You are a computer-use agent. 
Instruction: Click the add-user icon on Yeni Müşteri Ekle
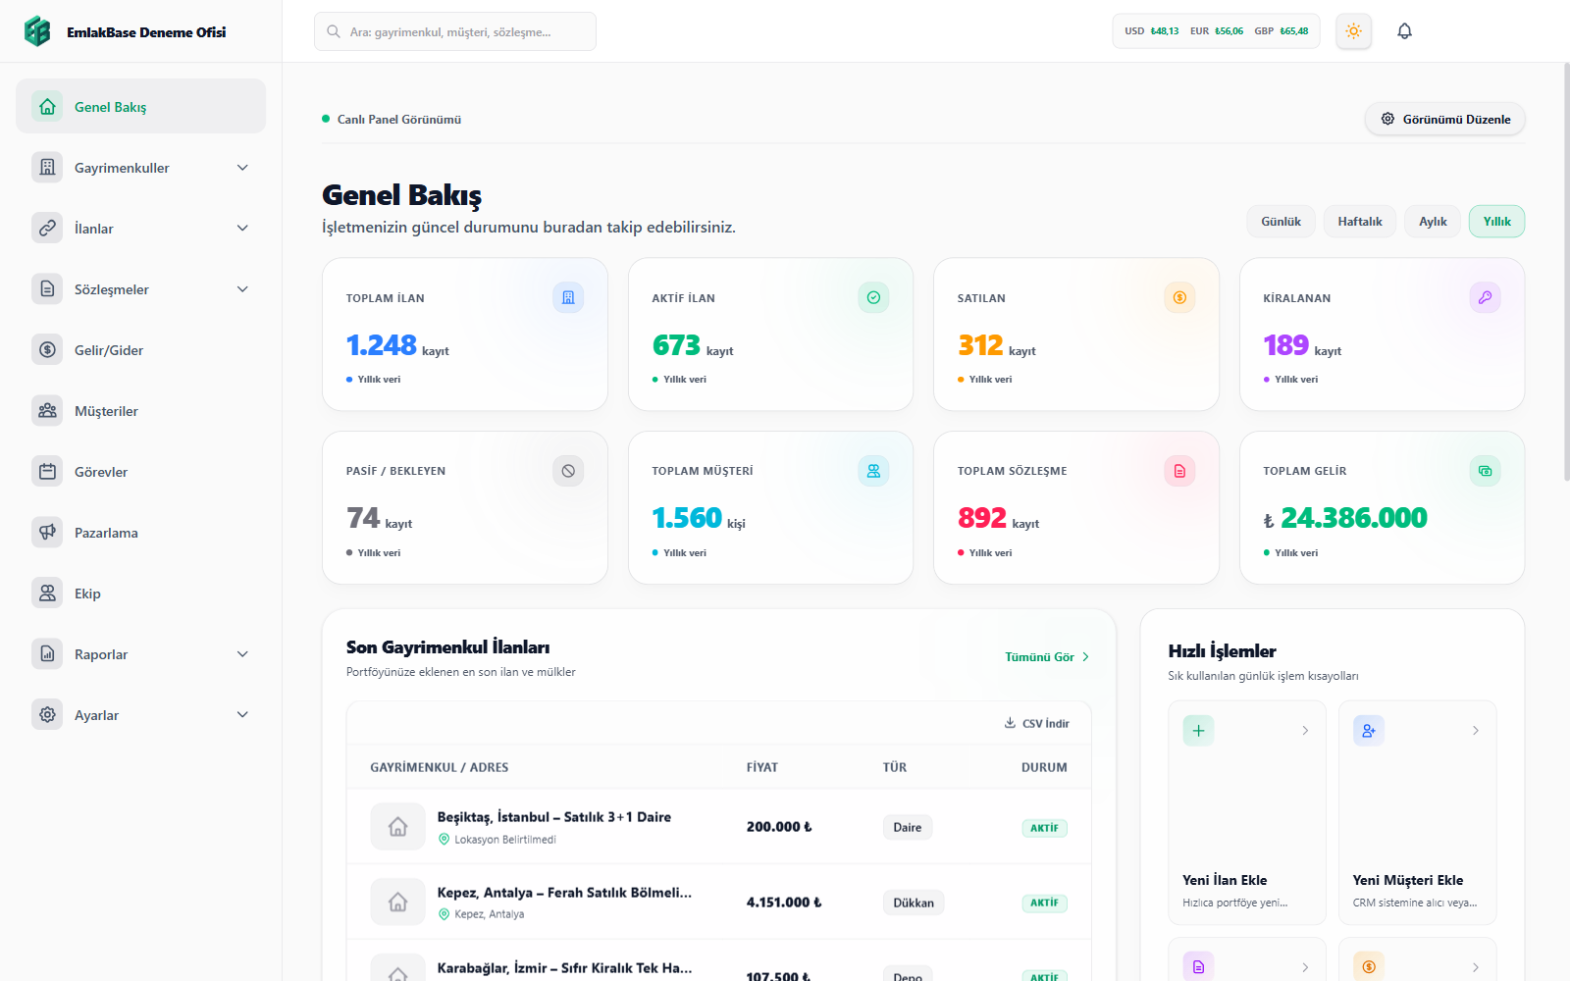[1369, 730]
